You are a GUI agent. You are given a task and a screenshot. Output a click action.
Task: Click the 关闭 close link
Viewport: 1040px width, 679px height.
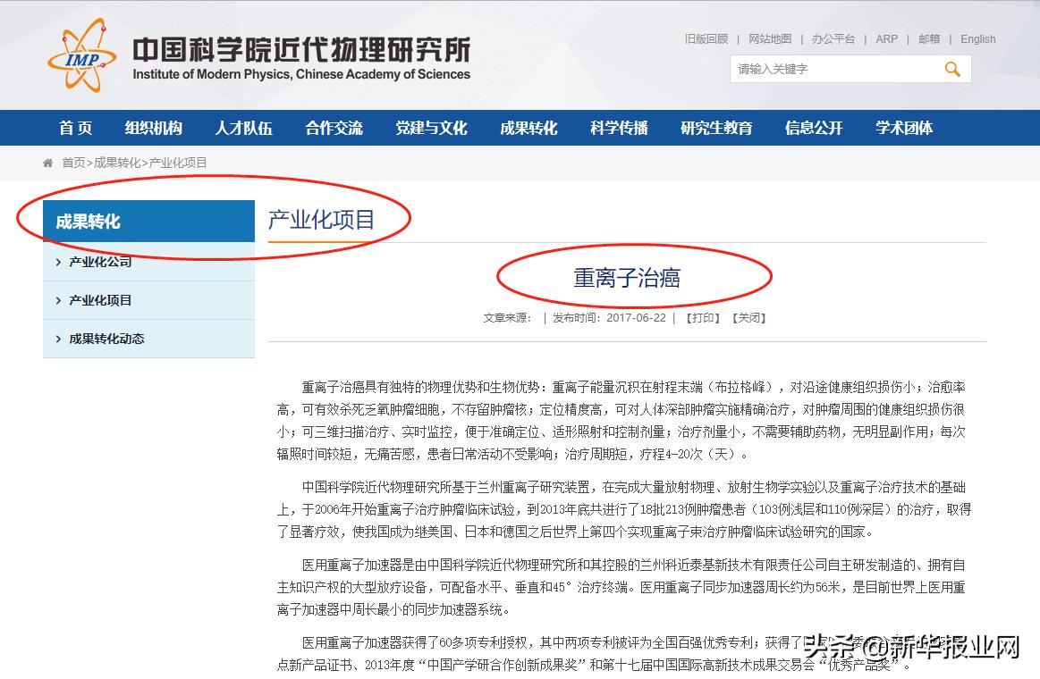click(749, 317)
